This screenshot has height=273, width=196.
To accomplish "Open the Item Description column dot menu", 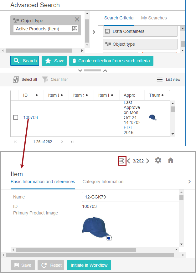I will tap(62, 95).
